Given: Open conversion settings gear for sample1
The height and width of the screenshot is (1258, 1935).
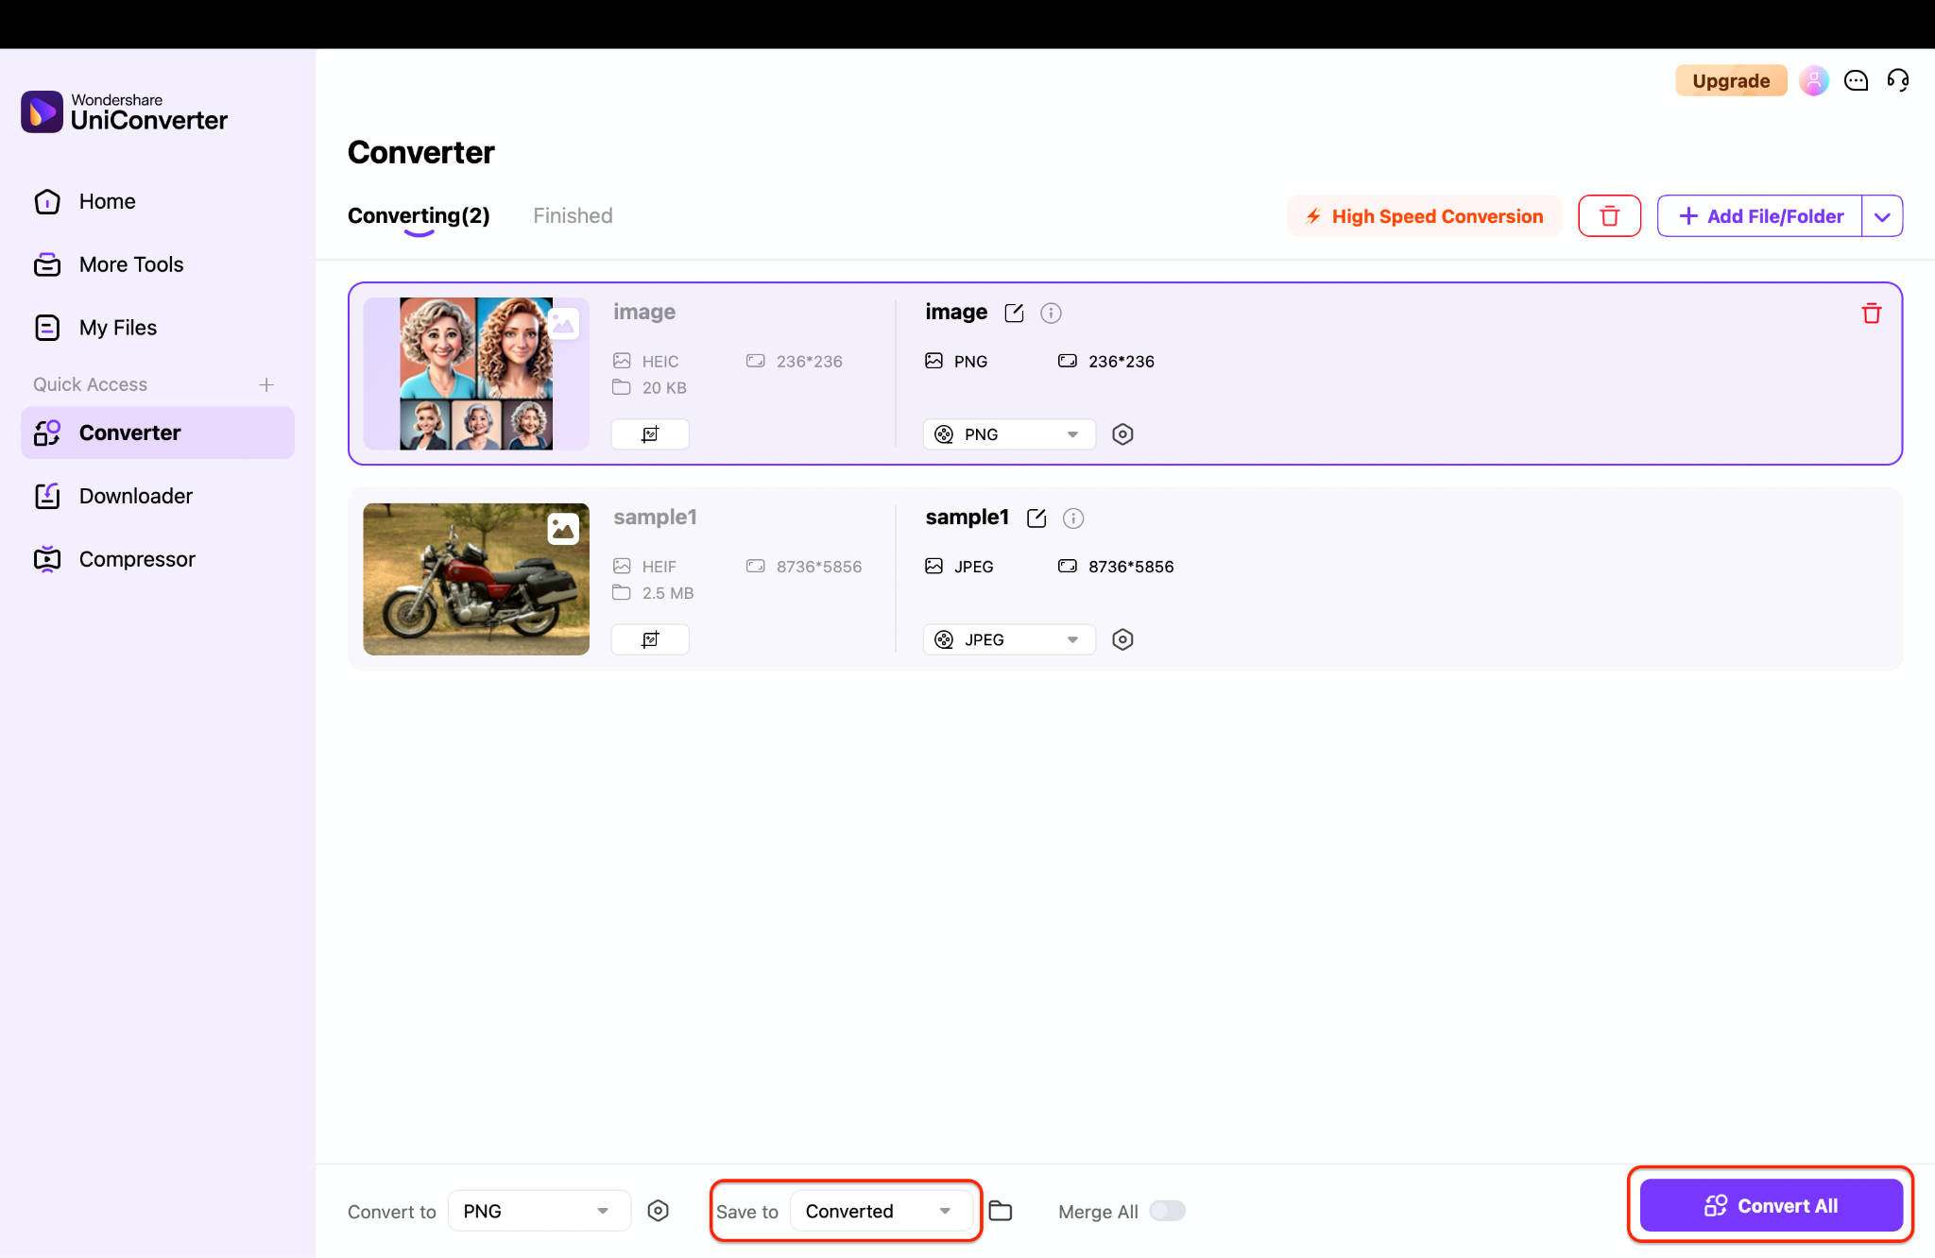Looking at the screenshot, I should click(x=1122, y=639).
